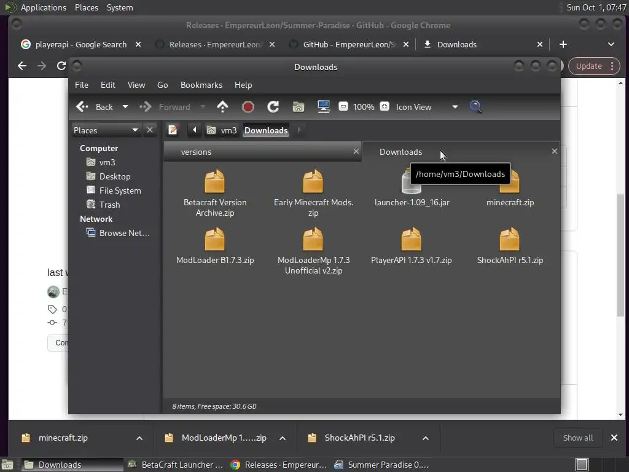
Task: Select ShockAhPI r5.1.zip in file view
Action: tap(510, 246)
